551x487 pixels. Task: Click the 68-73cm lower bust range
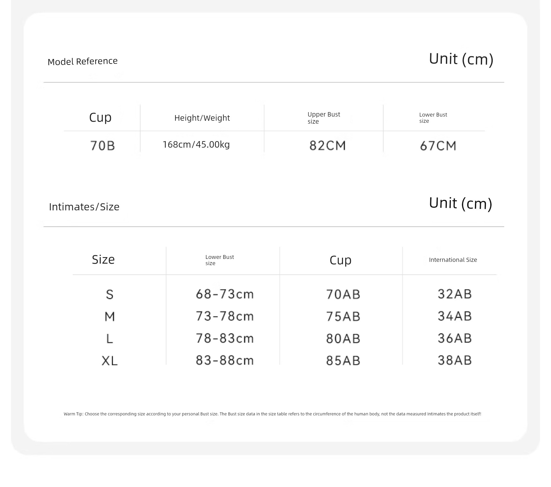pyautogui.click(x=225, y=294)
